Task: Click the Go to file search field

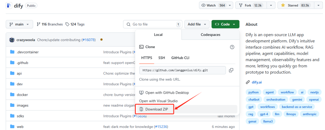Action: point(153,24)
